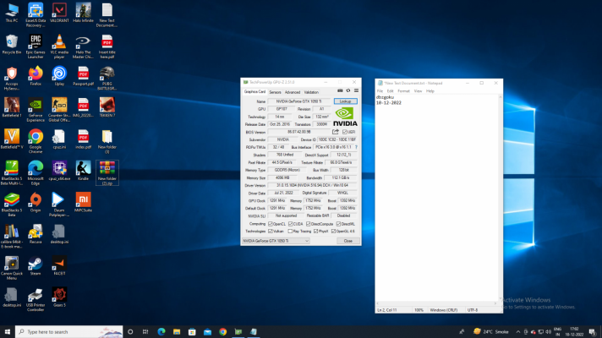
Task: Open the Halo Infinite desktop icon
Action: click(83, 13)
